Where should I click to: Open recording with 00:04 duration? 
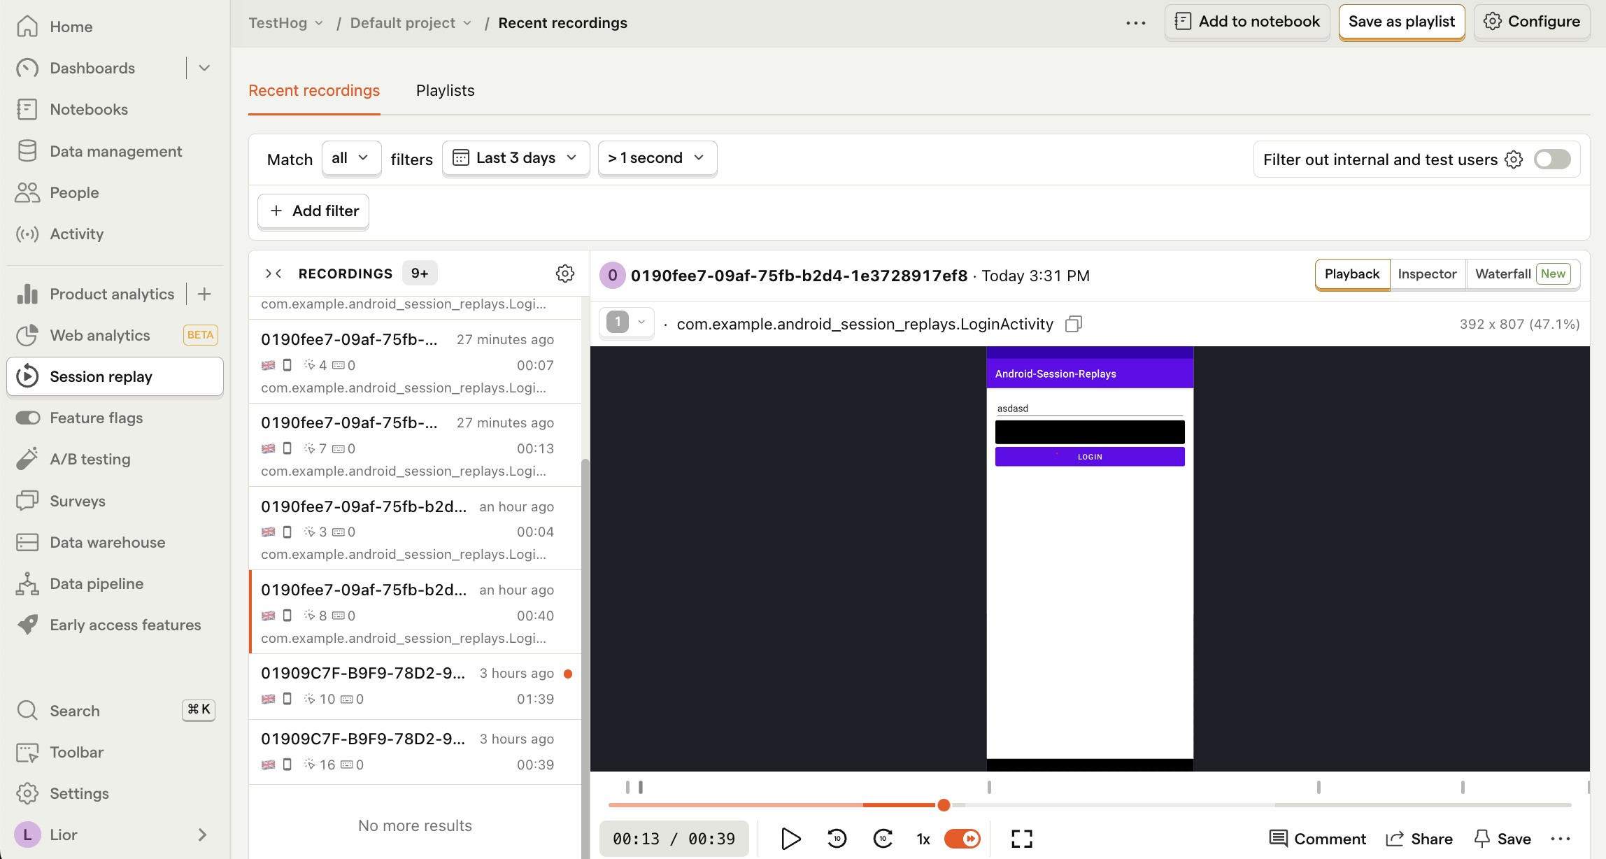[x=415, y=528]
